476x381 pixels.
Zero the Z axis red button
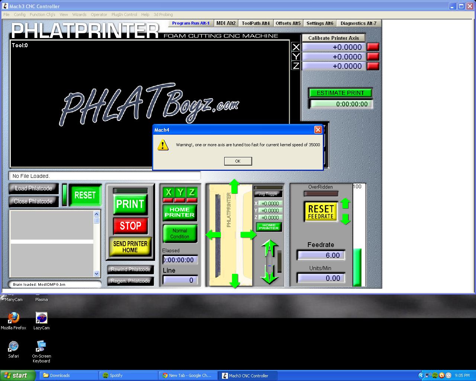pyautogui.click(x=373, y=66)
